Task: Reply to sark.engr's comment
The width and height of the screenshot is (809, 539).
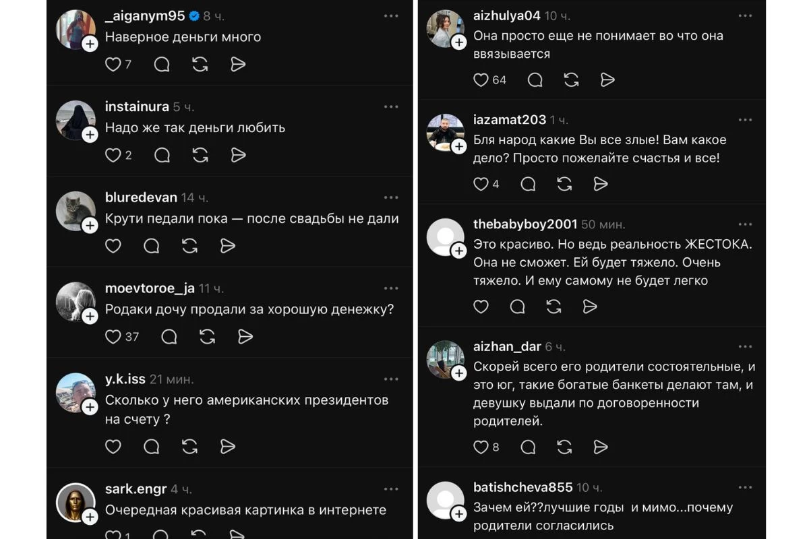Action: 161,536
